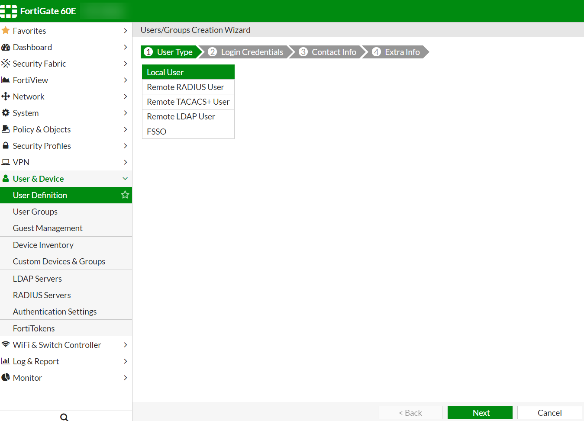Open User Definition menu item
The image size is (584, 421).
coord(66,195)
